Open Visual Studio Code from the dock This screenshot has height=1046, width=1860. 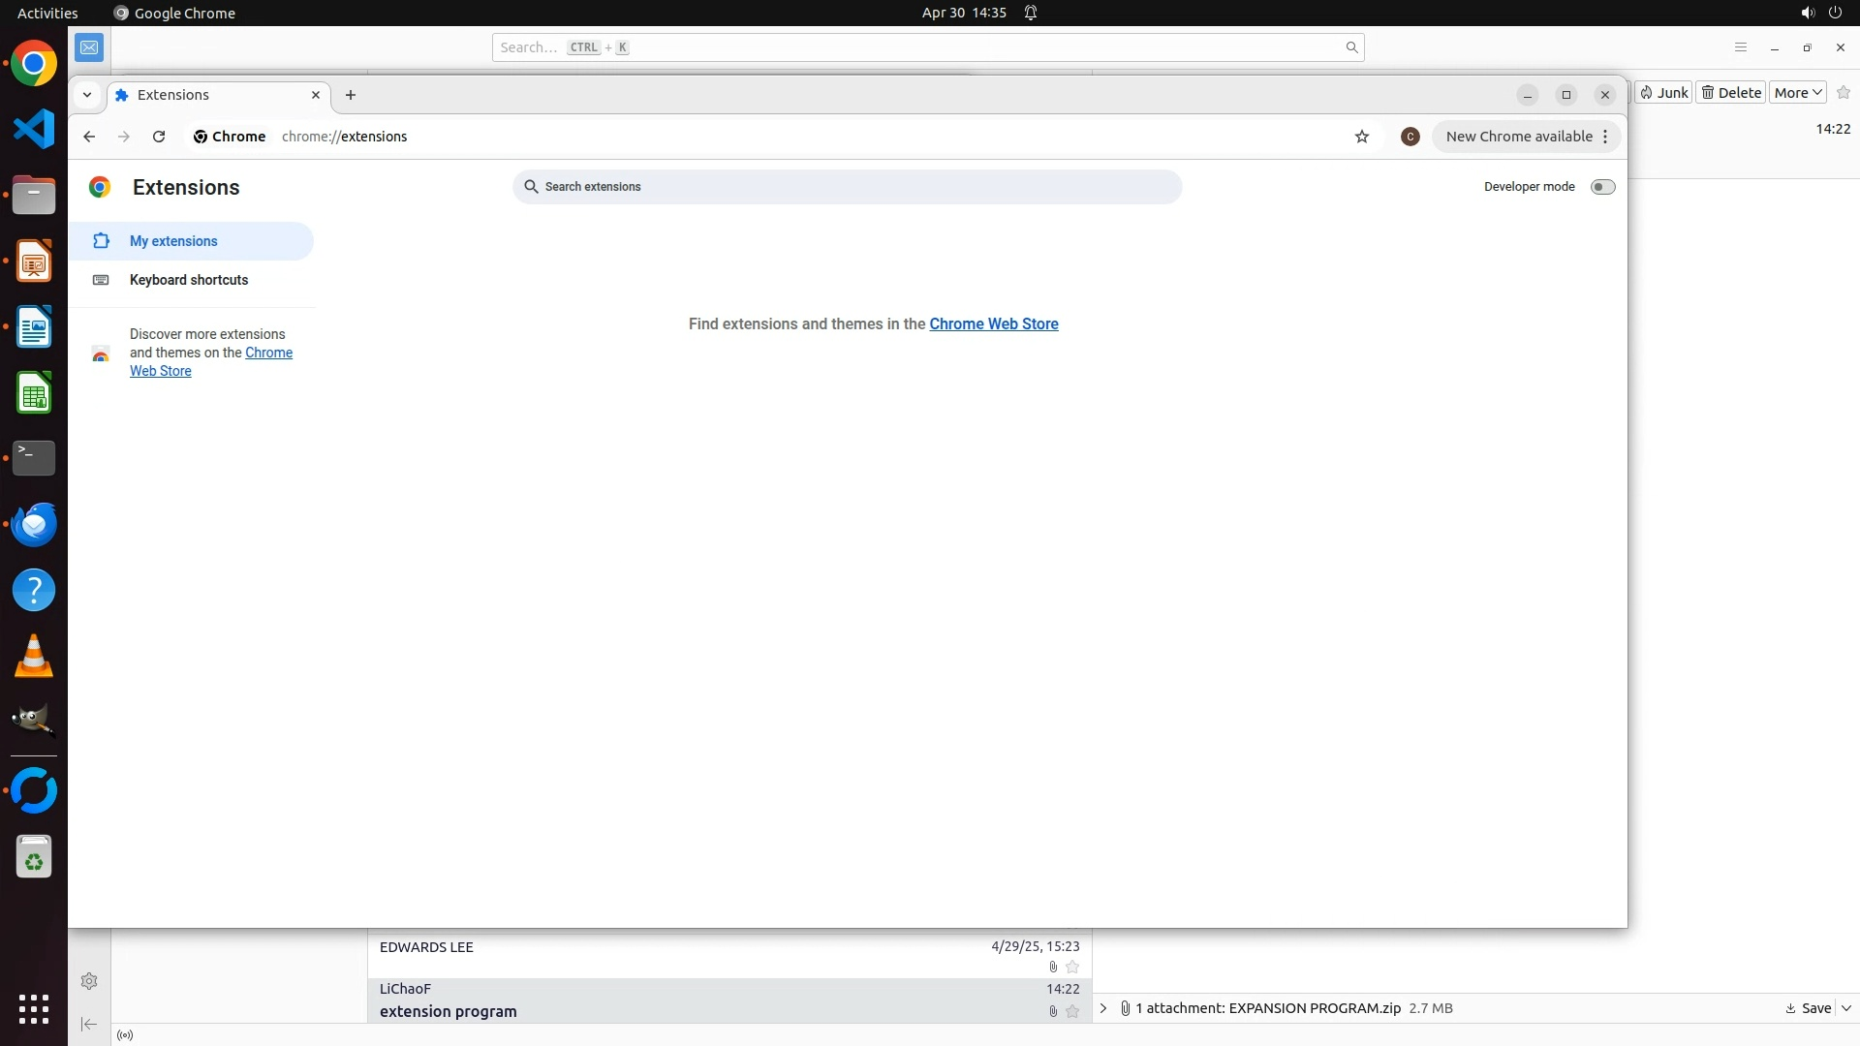(x=34, y=129)
